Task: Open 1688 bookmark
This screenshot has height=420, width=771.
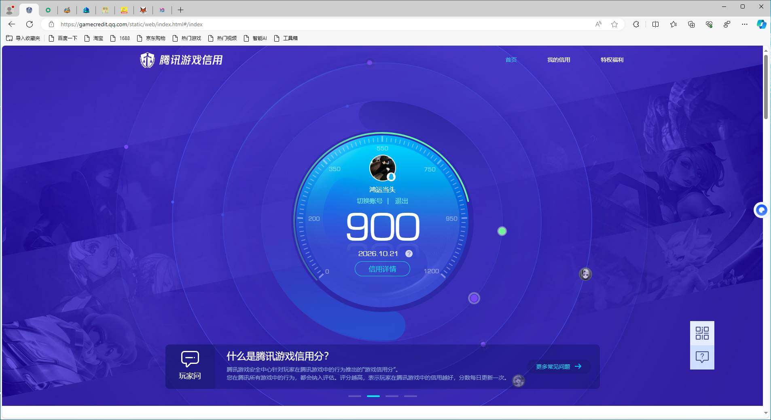Action: pyautogui.click(x=120, y=38)
